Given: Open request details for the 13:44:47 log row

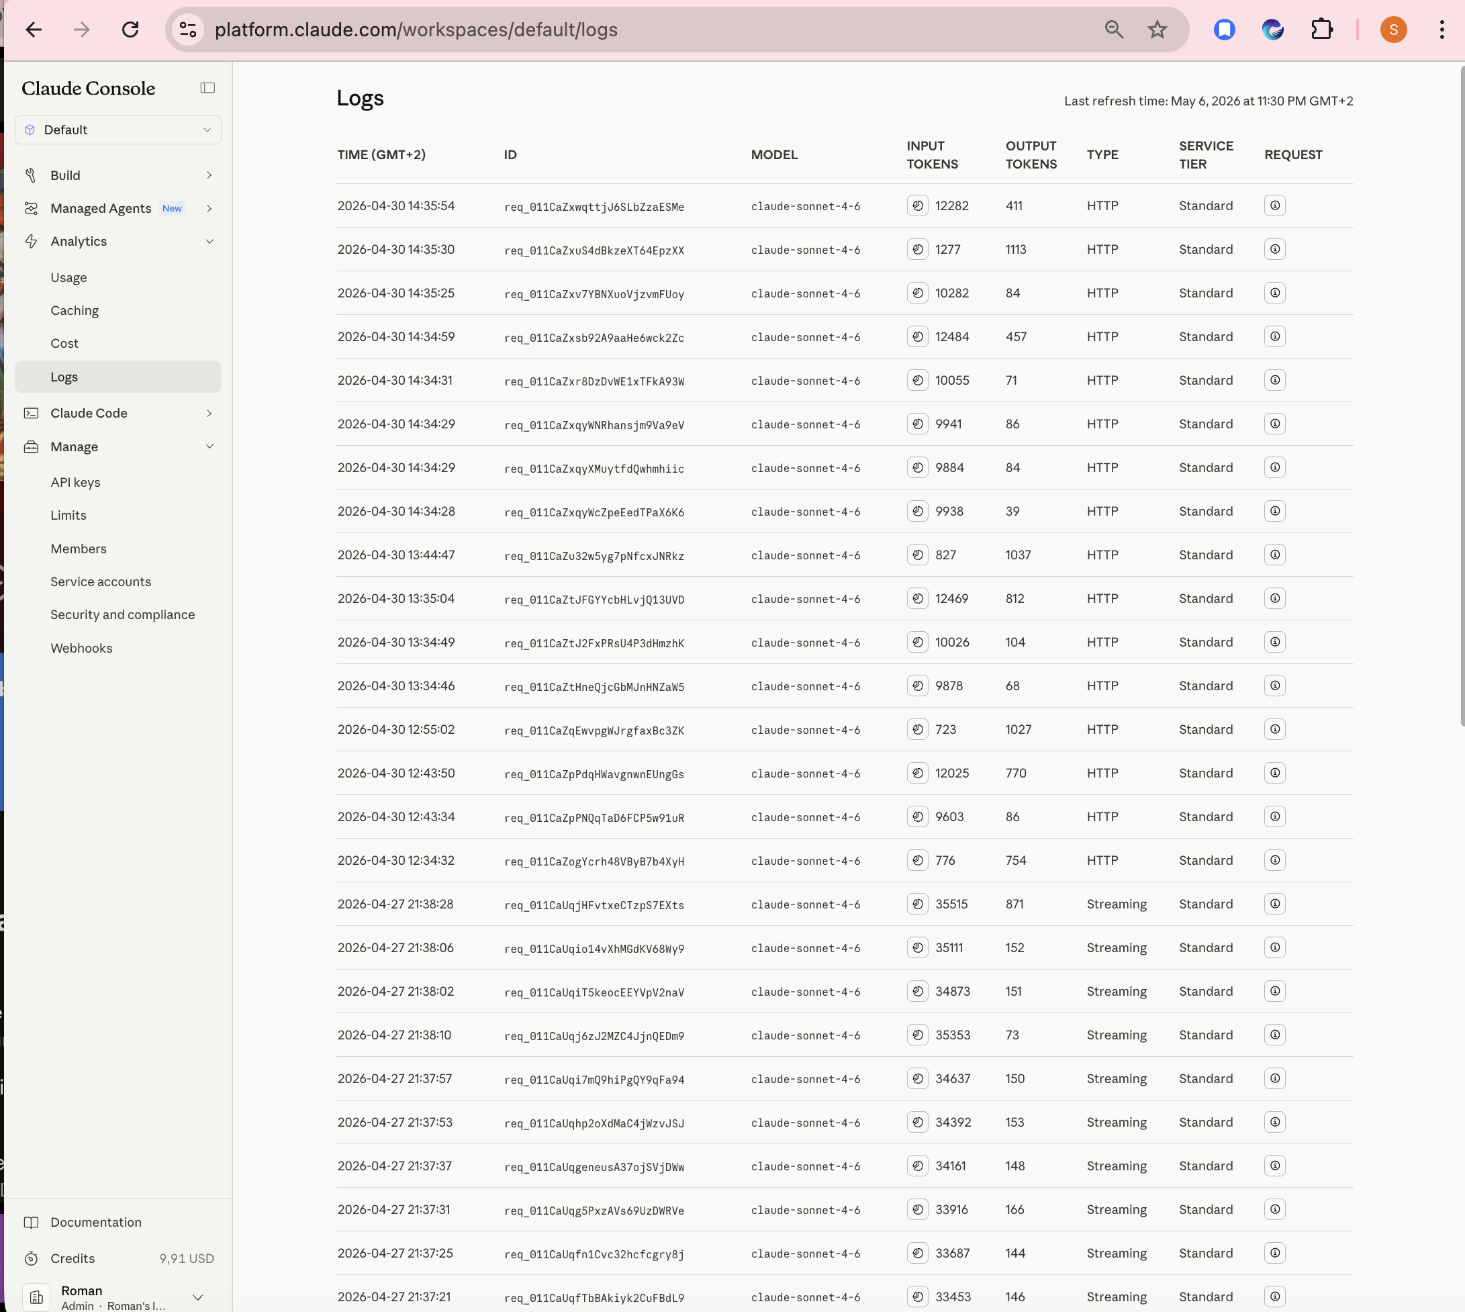Looking at the screenshot, I should click(x=1275, y=555).
